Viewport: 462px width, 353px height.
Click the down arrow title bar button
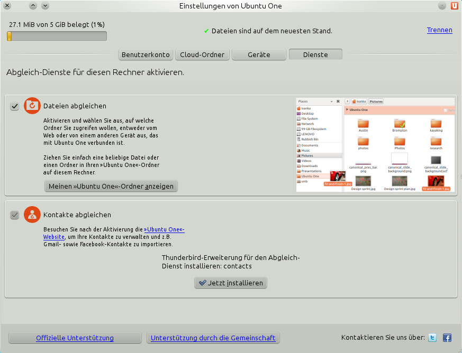click(45, 6)
